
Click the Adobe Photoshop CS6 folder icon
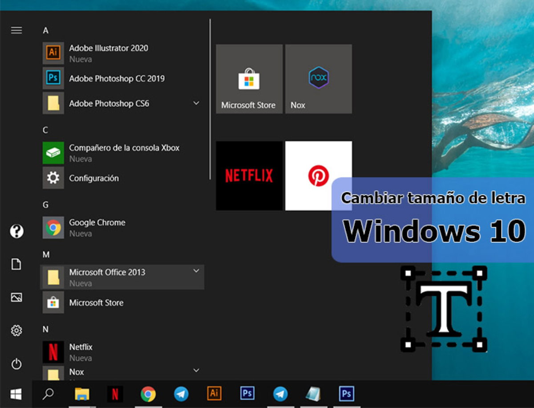(53, 103)
